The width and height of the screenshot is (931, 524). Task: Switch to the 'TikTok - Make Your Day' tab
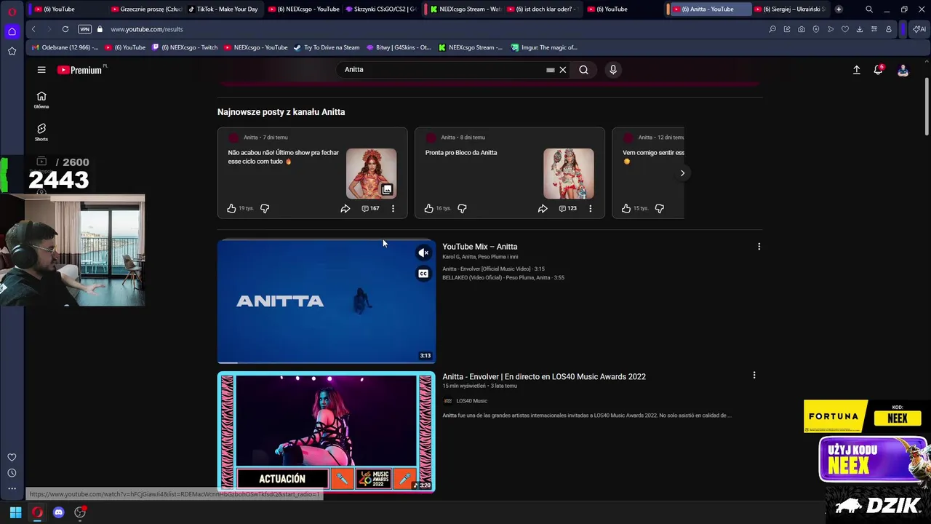(224, 9)
